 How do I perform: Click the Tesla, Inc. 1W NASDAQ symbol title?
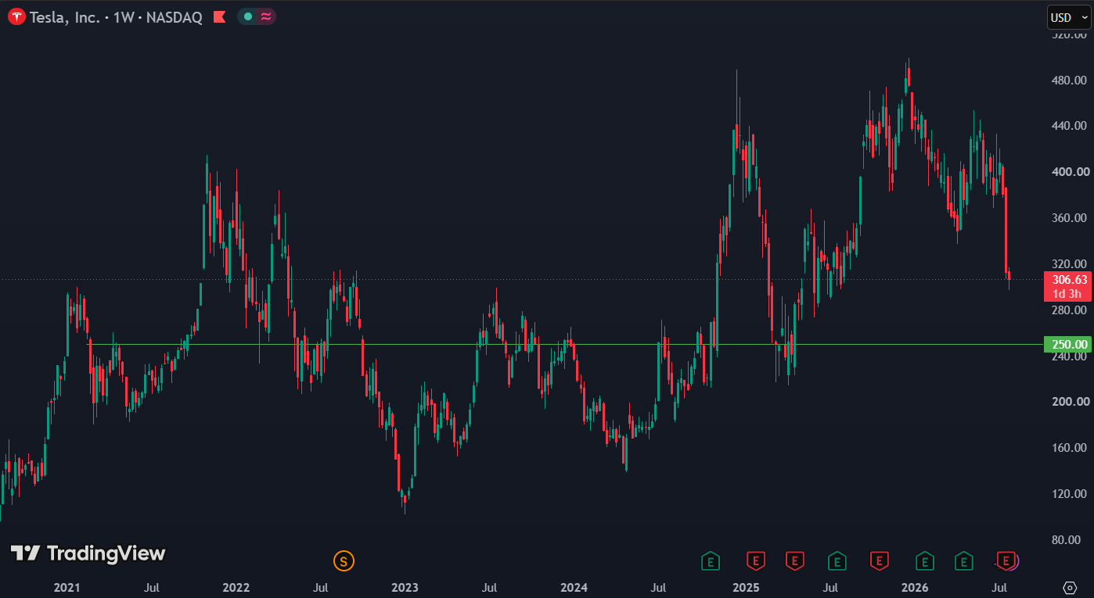point(116,16)
